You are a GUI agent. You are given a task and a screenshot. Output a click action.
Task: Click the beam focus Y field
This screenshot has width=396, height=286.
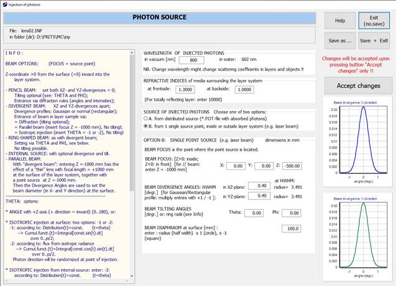(264, 166)
